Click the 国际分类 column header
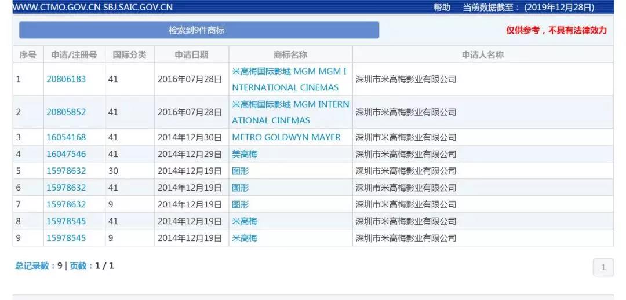The width and height of the screenshot is (626, 300). (x=129, y=54)
